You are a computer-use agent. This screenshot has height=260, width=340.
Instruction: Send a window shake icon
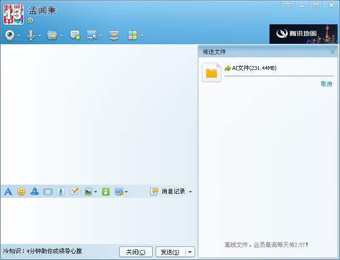point(48,192)
